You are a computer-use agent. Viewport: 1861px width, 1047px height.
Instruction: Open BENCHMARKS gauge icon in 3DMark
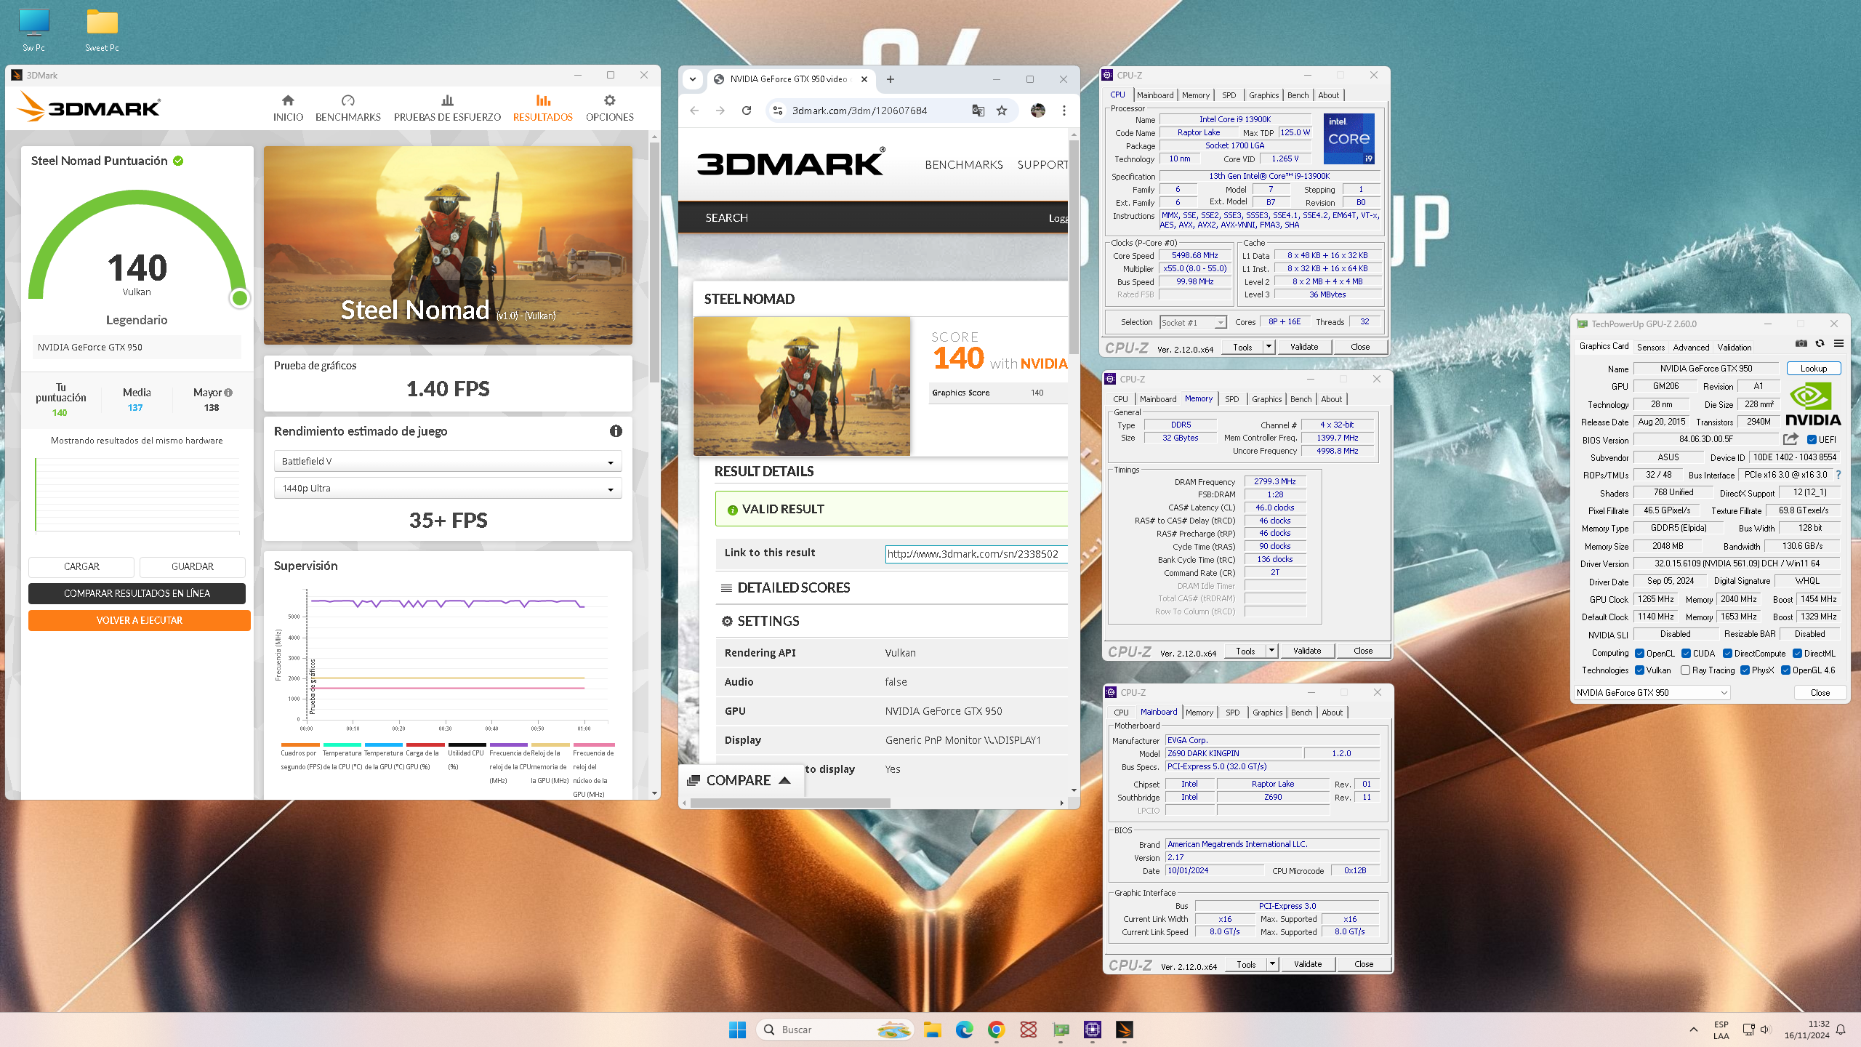click(348, 100)
